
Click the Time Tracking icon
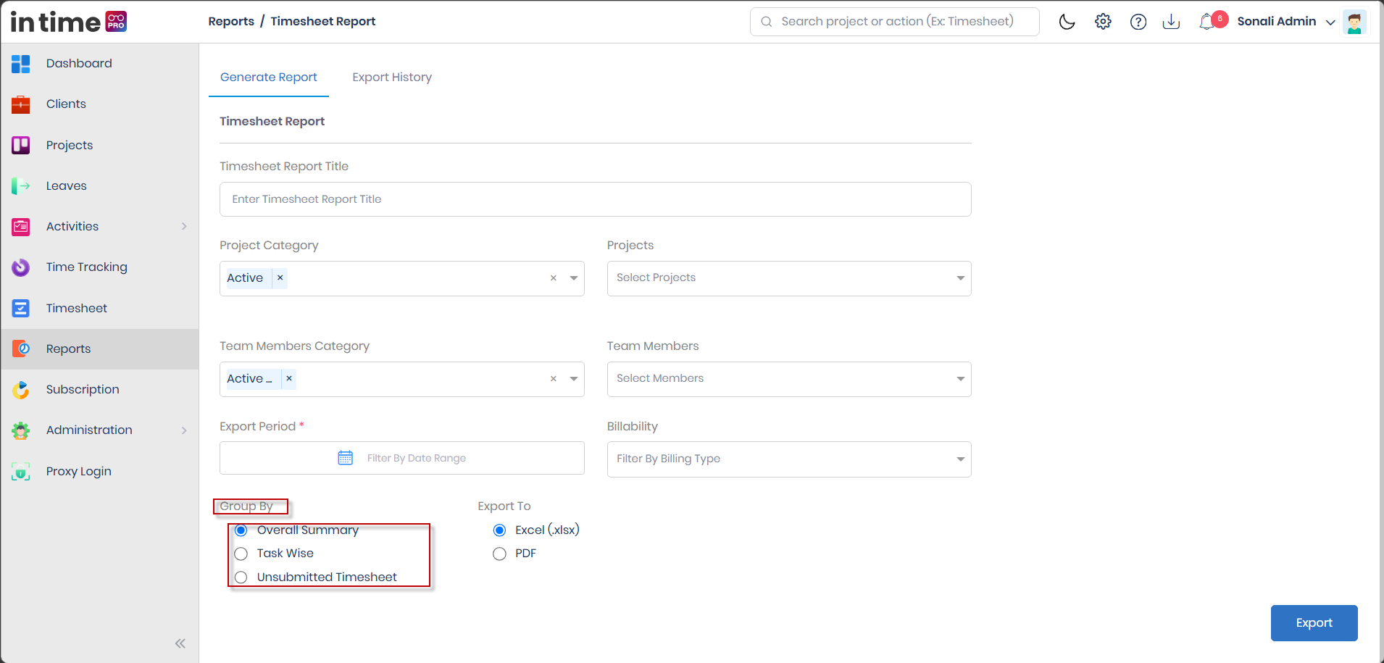[21, 267]
